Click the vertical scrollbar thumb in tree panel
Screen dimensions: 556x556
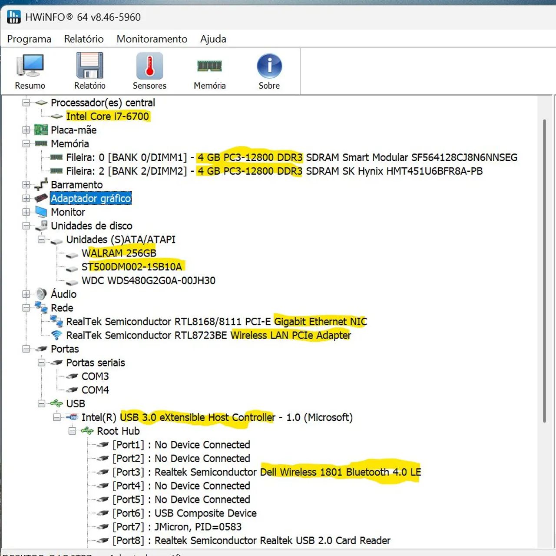[x=544, y=270]
